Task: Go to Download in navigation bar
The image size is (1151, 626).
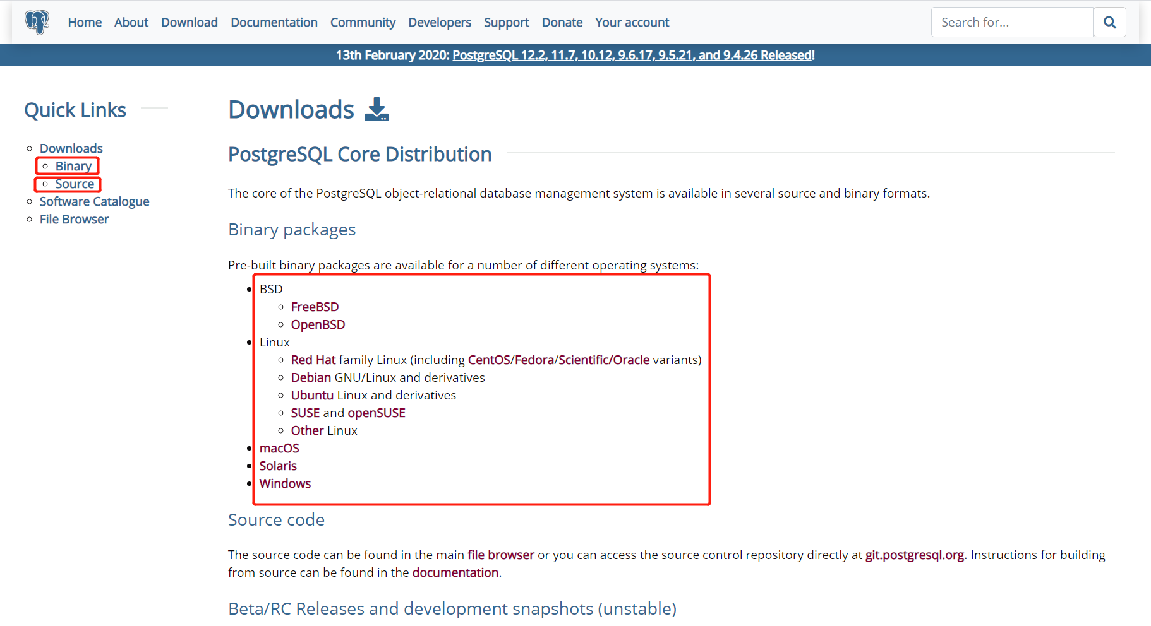Action: 190,22
